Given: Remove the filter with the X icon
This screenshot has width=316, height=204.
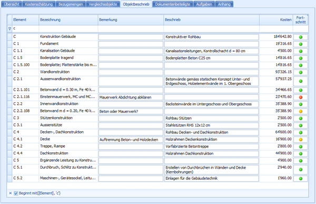Looking at the screenshot, I should 11,193.
